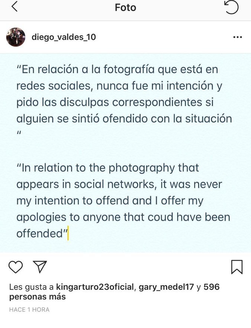Visit gary_medel17's profile
The height and width of the screenshot is (328, 251).
click(166, 287)
